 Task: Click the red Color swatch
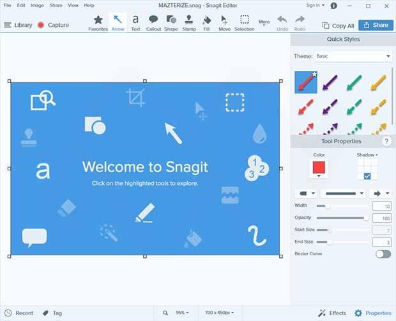319,167
